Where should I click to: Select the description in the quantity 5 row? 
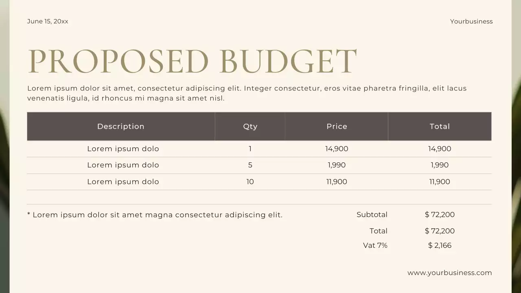pos(123,165)
